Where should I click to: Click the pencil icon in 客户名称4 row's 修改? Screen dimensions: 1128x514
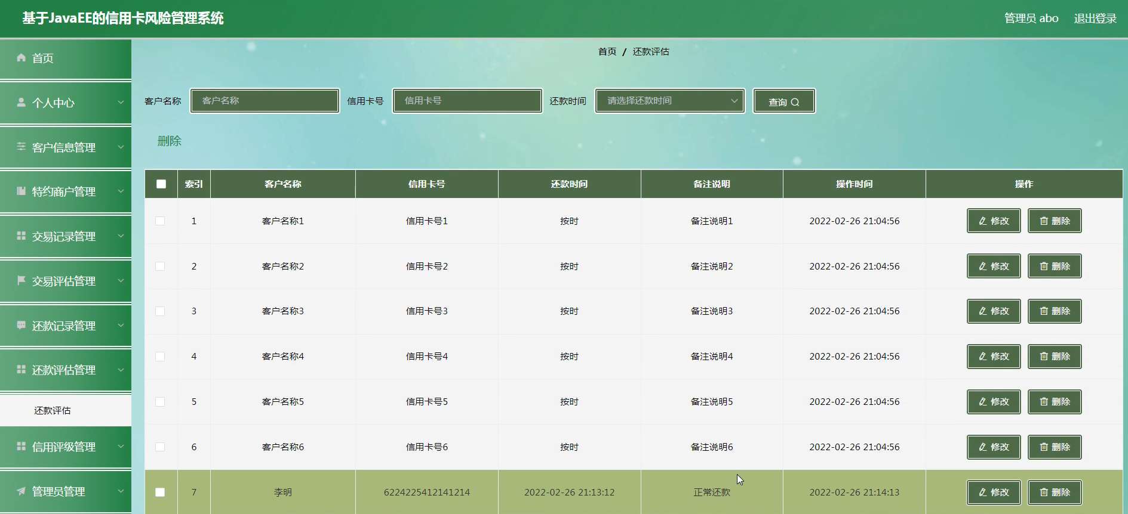983,356
